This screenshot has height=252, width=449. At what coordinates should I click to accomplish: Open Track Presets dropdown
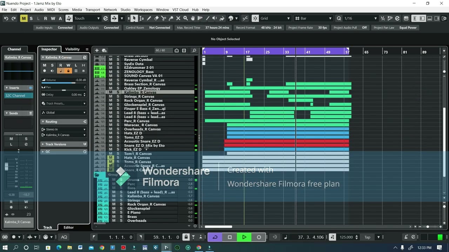pos(63,104)
